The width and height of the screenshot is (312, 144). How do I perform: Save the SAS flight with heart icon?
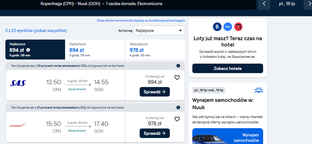[x=177, y=78]
